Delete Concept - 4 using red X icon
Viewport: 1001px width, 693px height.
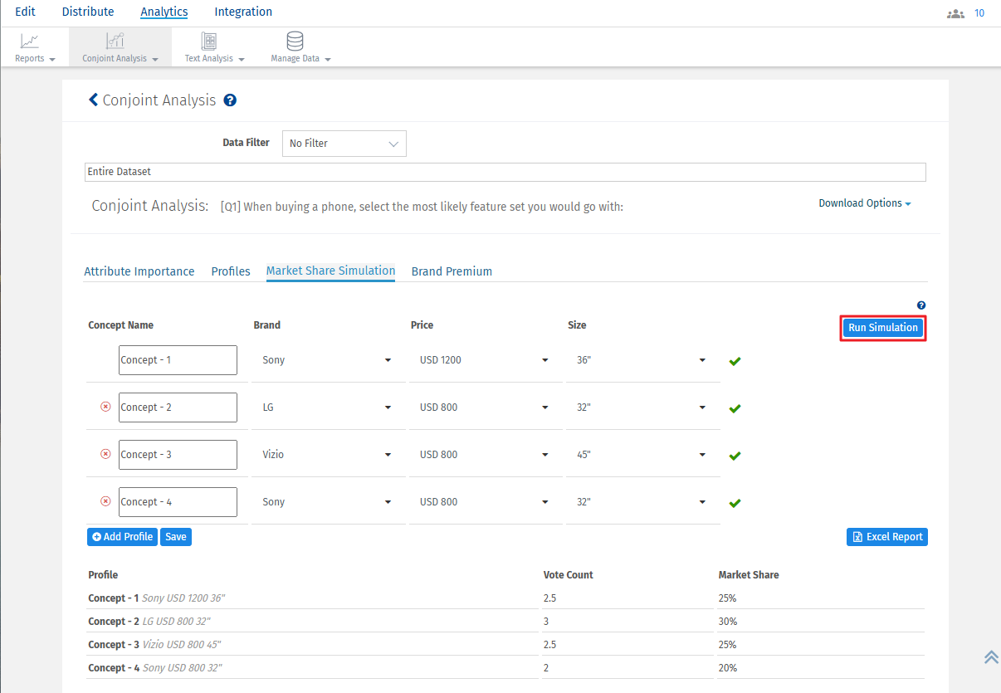pyautogui.click(x=105, y=501)
